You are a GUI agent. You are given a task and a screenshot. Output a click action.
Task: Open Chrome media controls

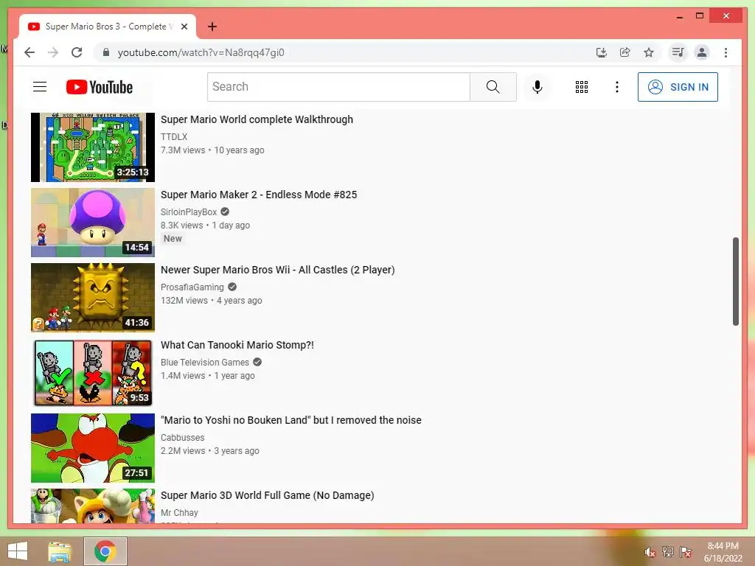point(678,52)
